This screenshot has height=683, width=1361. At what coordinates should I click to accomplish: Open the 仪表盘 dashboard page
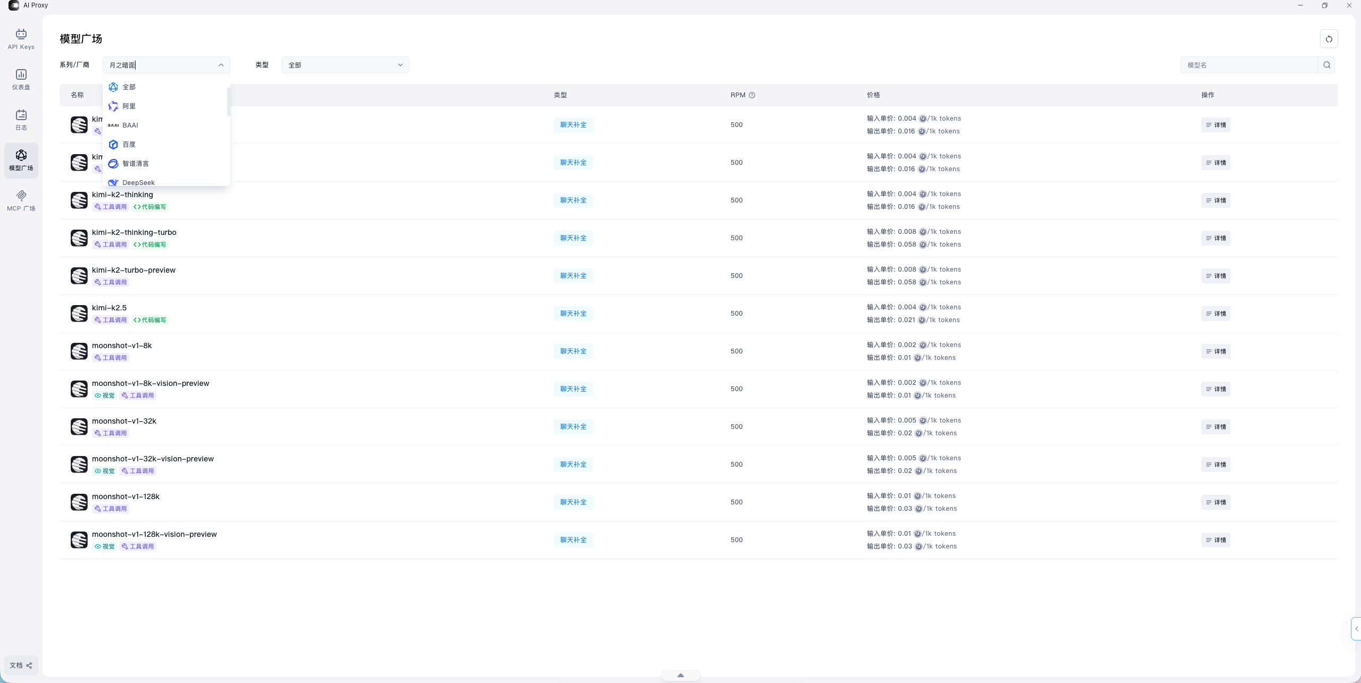point(21,80)
